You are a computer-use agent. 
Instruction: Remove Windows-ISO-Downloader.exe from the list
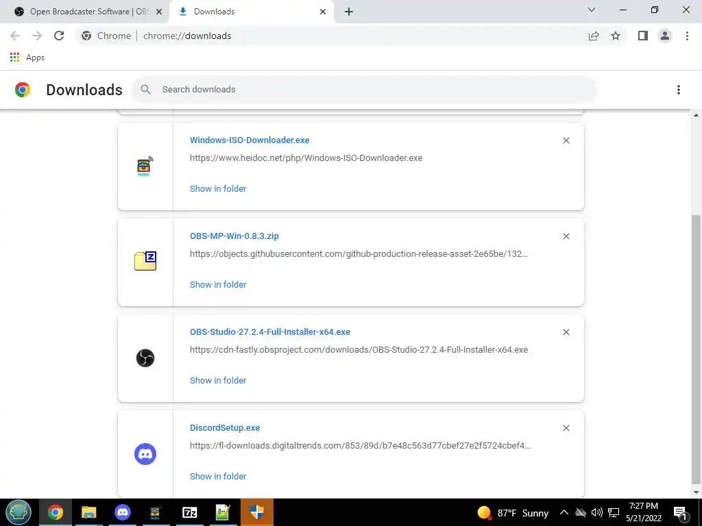click(566, 140)
